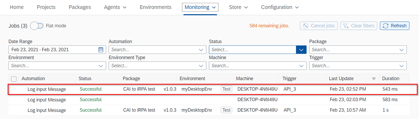Open the Date Range calendar picker icon
420x119 pixels.
101,50
